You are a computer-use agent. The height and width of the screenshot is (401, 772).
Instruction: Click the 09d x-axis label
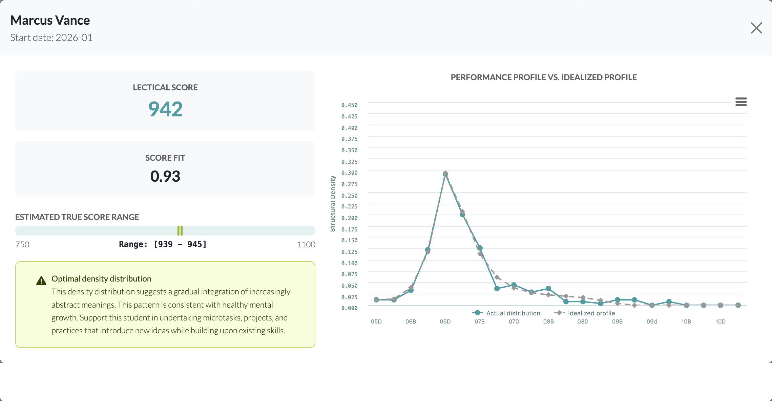click(652, 321)
